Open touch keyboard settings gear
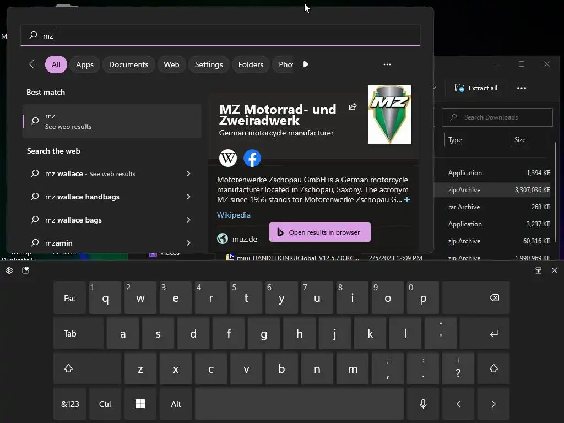This screenshot has height=423, width=564. coord(9,270)
